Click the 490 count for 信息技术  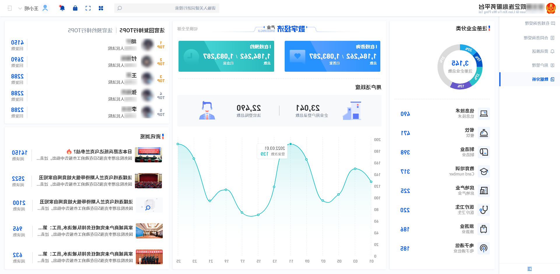[405, 114]
